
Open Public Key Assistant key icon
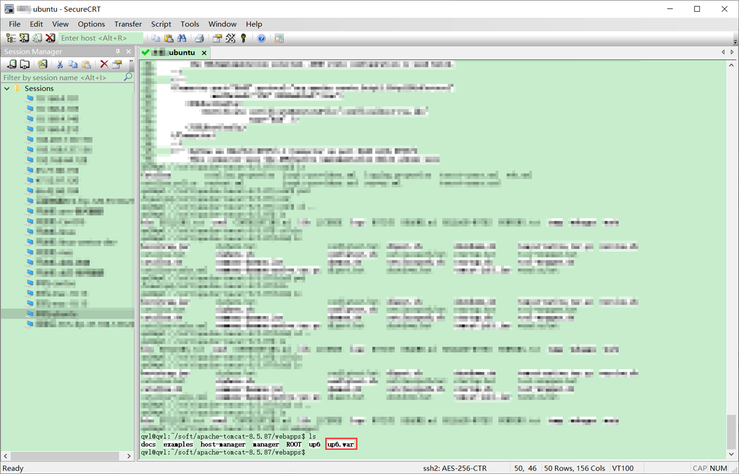pos(244,38)
